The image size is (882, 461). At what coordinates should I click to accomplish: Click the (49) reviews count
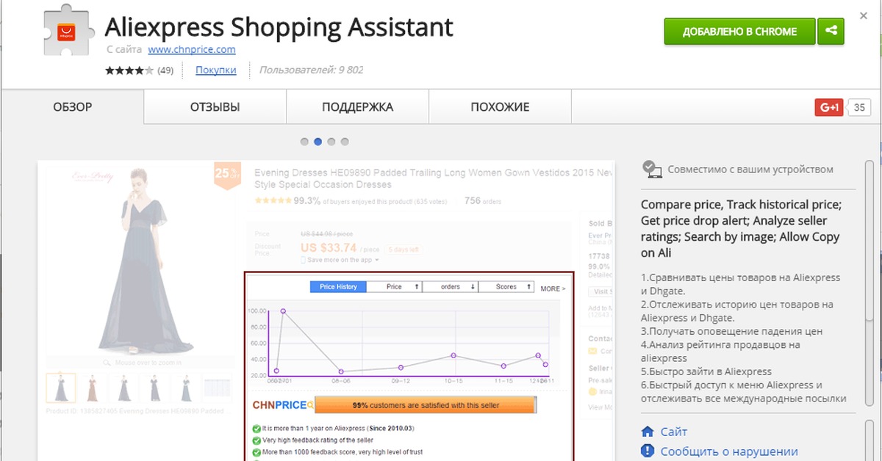point(165,70)
